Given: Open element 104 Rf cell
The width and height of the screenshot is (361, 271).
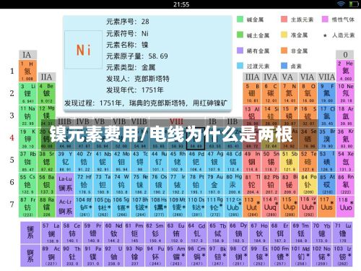Looking at the screenshot, I should [84, 207].
